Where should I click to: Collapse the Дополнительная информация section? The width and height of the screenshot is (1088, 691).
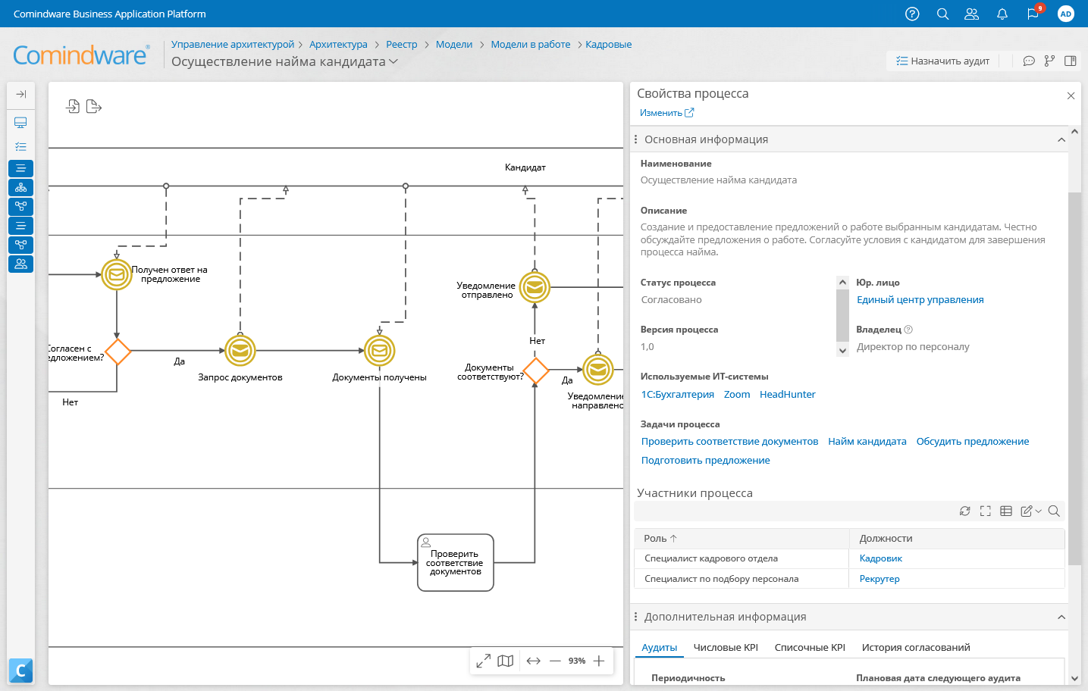pos(1061,617)
